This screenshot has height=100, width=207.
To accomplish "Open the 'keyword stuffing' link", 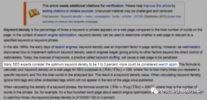I will [x=108, y=57].
